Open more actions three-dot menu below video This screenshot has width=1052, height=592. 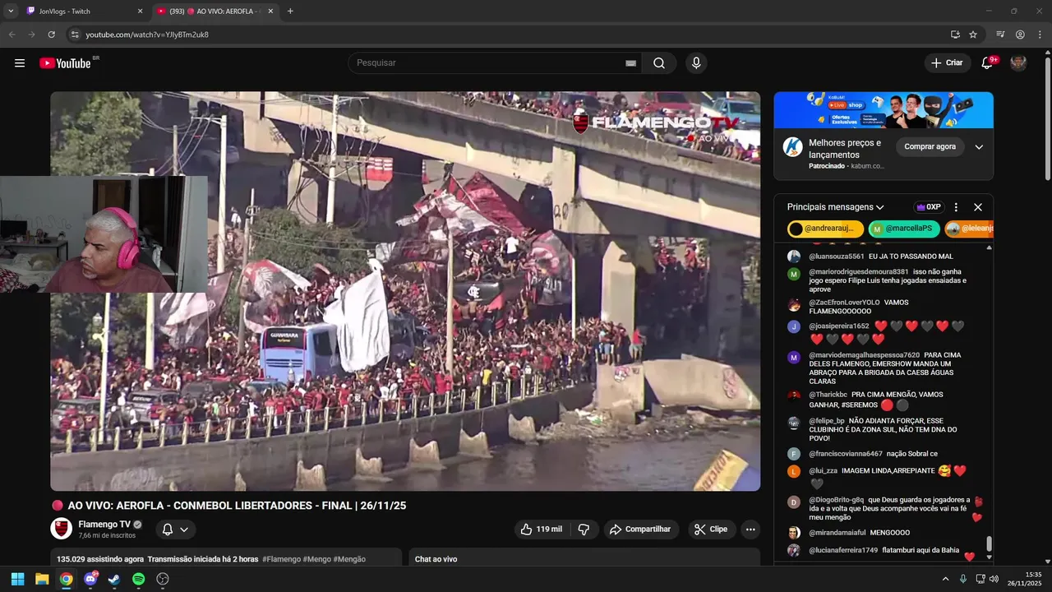click(750, 530)
